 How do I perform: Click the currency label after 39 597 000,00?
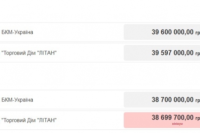pyautogui.click(x=197, y=53)
